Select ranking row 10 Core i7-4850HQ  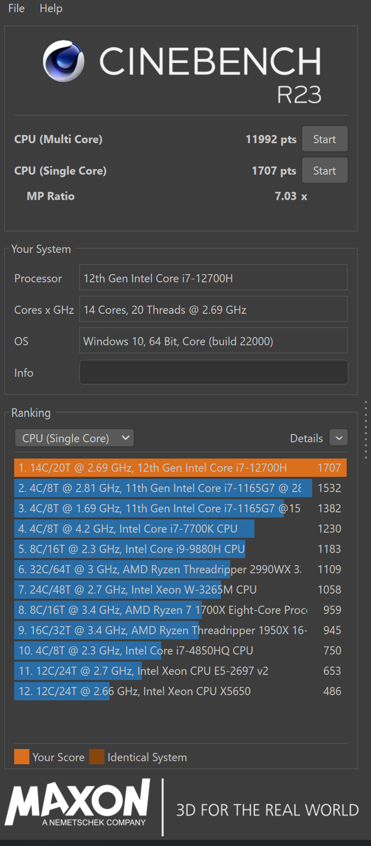click(180, 650)
